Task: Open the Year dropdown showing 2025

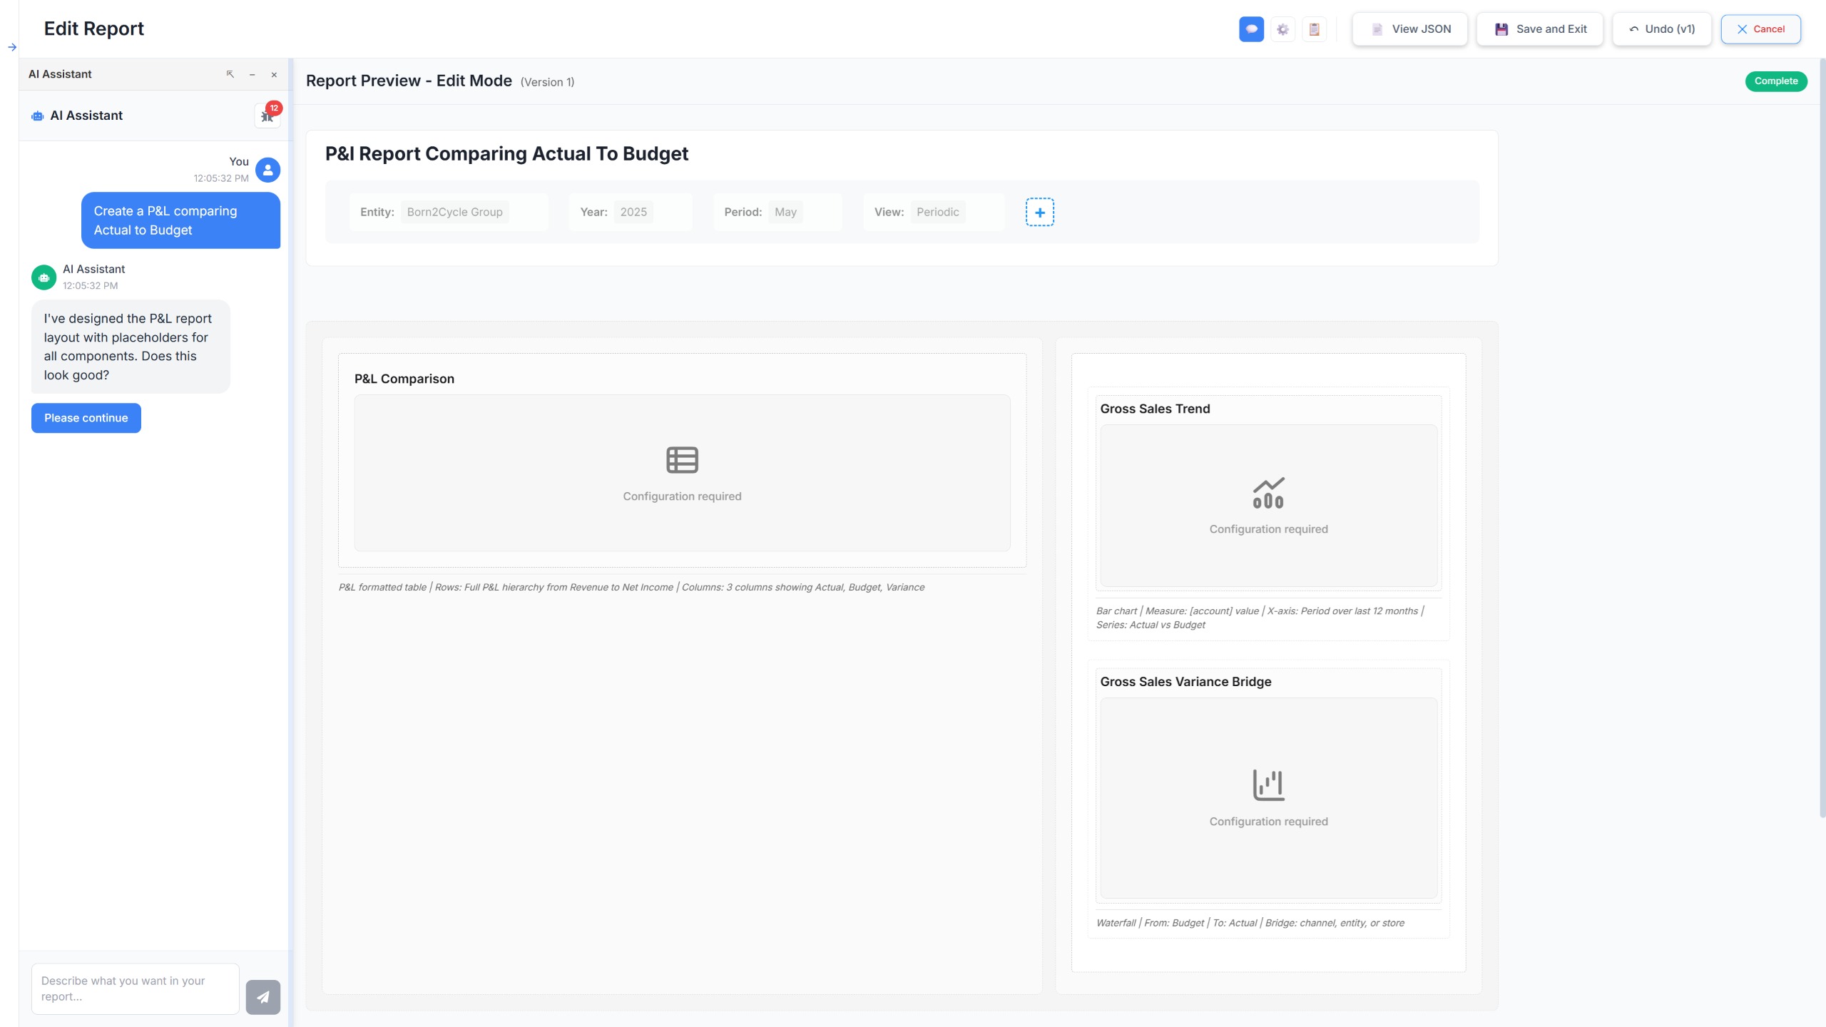Action: 633,213
